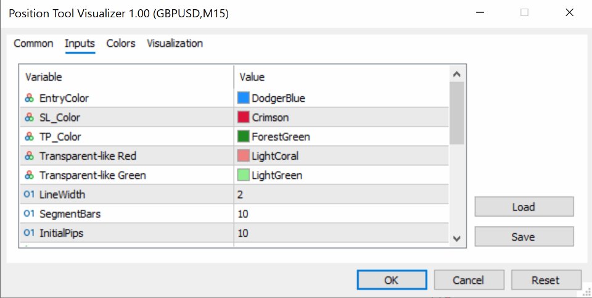592x298 pixels.
Task: Click the integer icon beside InitialPips
Action: point(29,233)
